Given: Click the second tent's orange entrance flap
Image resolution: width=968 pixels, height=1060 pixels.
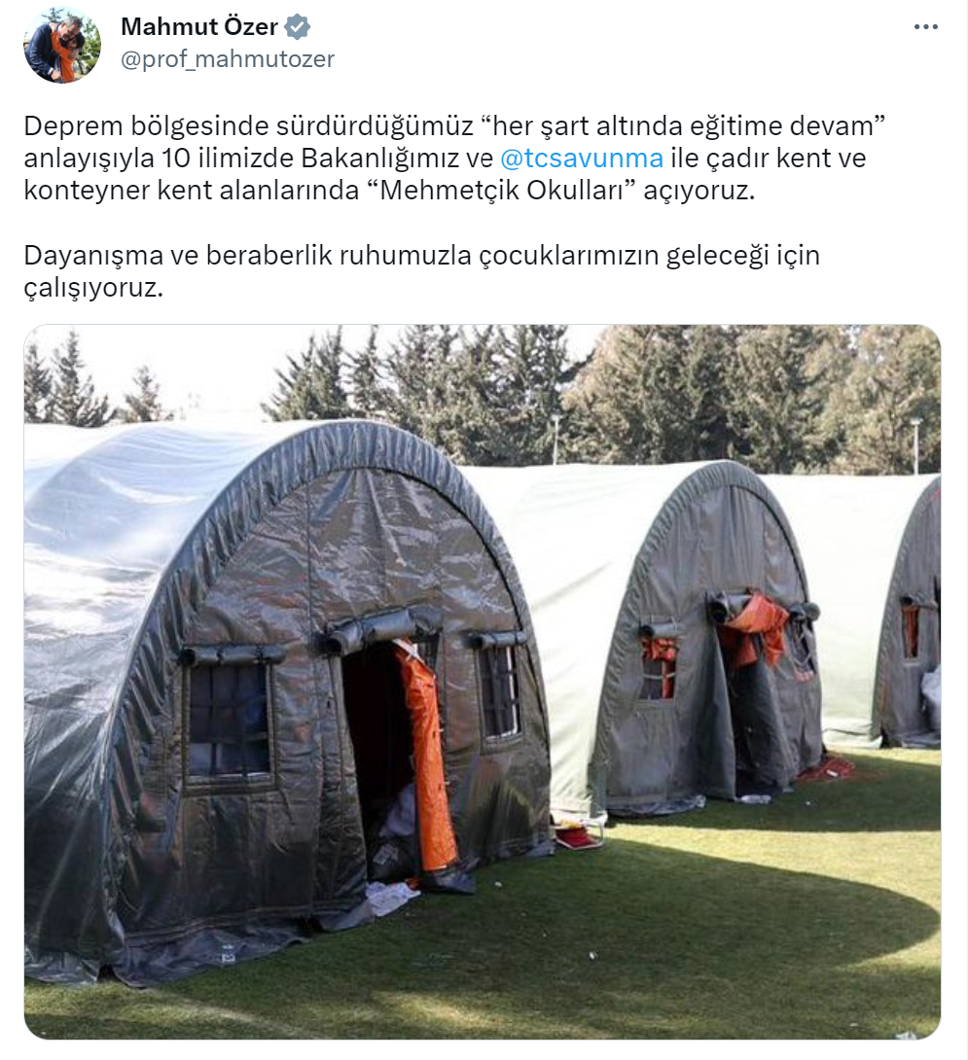Looking at the screenshot, I should click(x=752, y=628).
